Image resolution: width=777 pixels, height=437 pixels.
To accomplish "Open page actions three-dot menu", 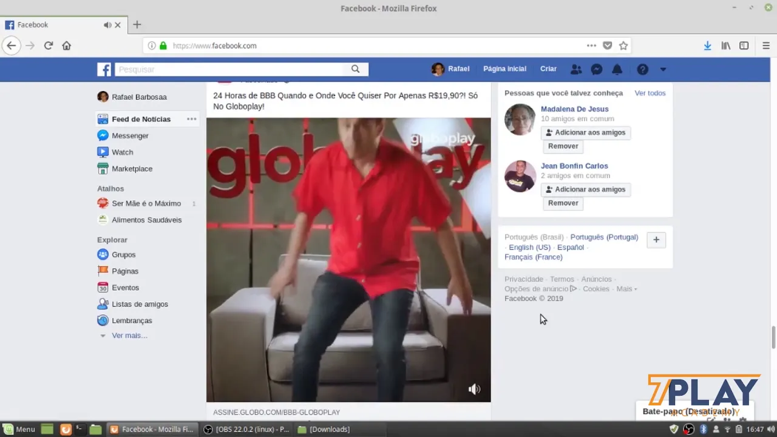I will pyautogui.click(x=591, y=46).
